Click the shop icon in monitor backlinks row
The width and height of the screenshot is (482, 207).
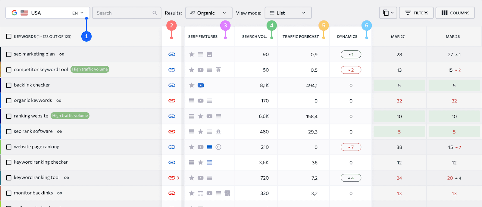point(227,193)
